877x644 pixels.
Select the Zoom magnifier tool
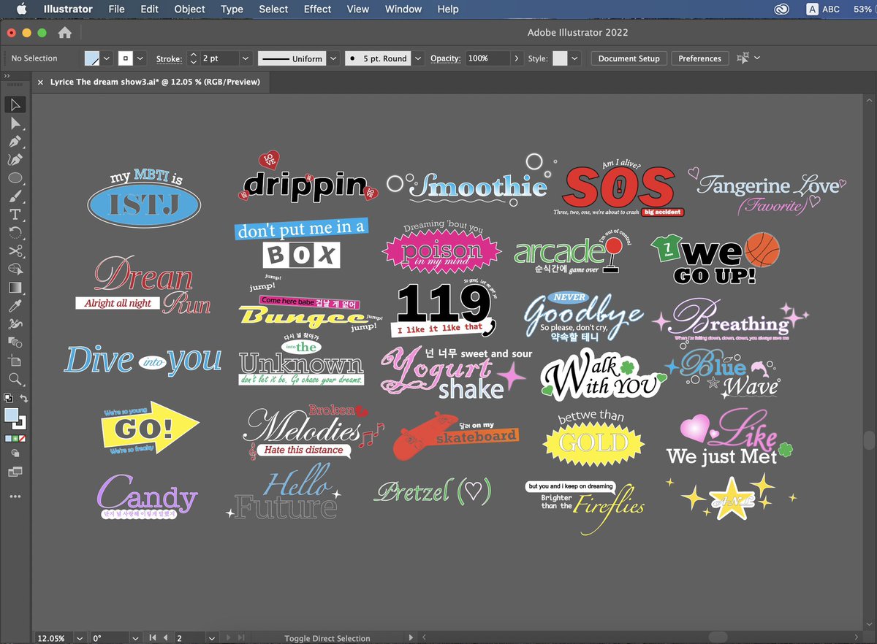click(15, 379)
